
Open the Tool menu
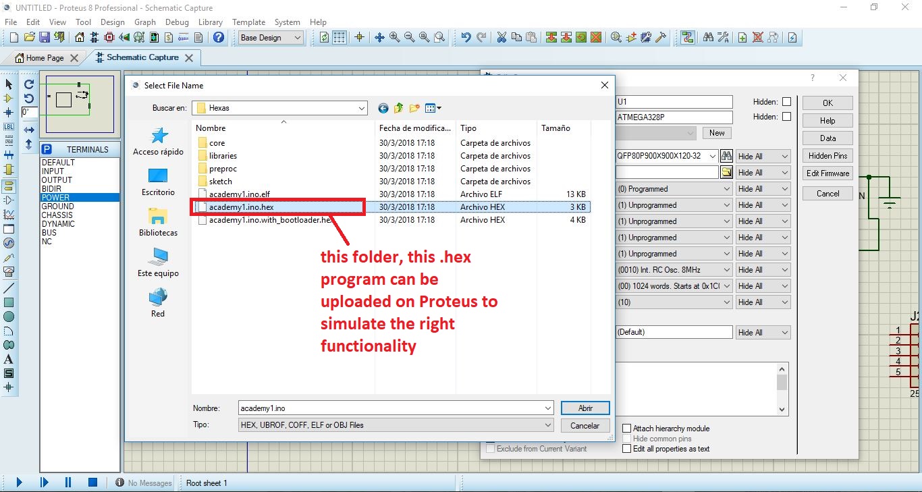click(x=83, y=22)
